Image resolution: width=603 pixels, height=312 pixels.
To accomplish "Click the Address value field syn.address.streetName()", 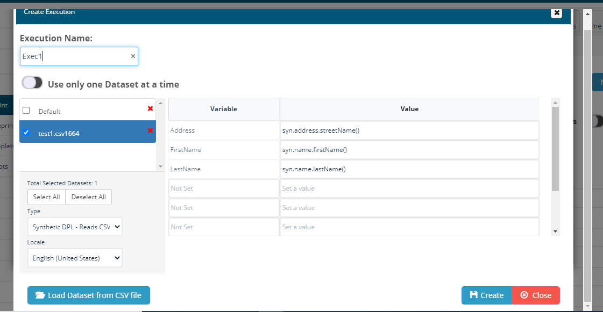I will [409, 130].
